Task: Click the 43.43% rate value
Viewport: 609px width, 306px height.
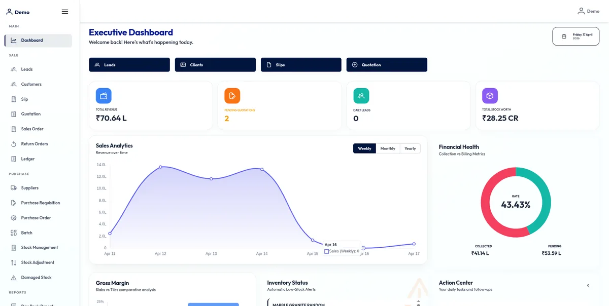Action: [x=516, y=205]
